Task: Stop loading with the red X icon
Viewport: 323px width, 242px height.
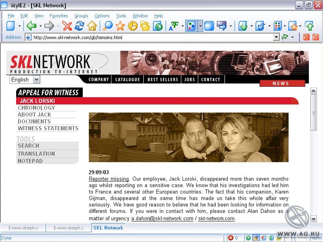Action: 67,26
